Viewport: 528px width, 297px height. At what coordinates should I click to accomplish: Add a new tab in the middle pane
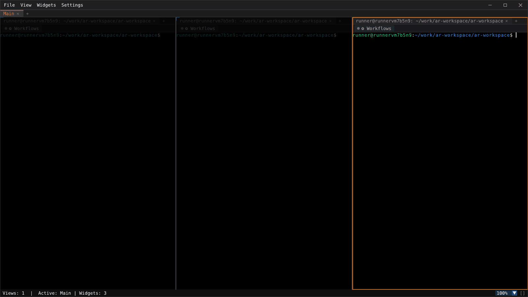340,21
